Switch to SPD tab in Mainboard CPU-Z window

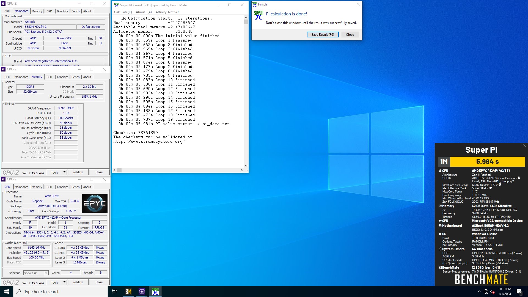tap(50, 11)
